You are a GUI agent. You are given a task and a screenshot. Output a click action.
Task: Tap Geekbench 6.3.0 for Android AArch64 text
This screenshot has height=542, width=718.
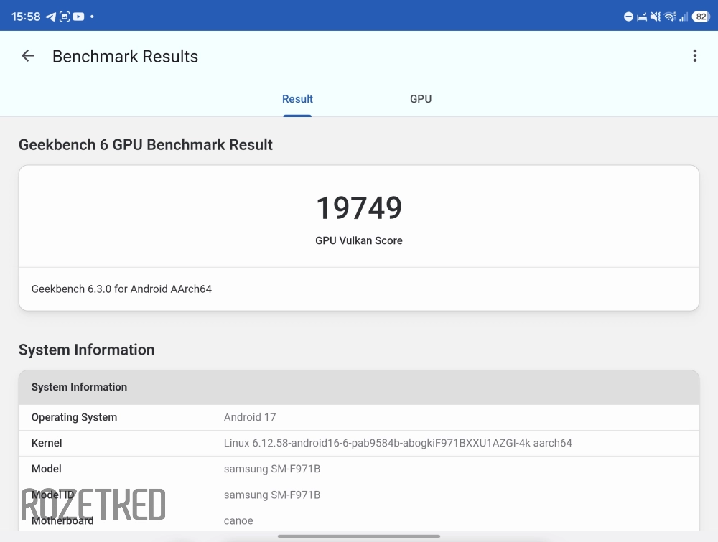(x=121, y=289)
